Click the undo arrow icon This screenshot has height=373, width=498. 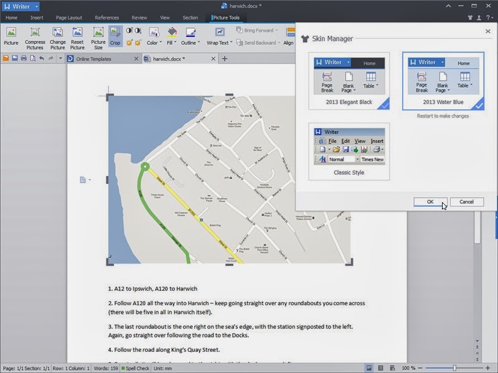42,58
